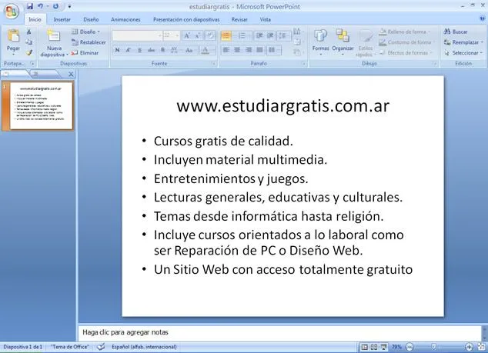Open Presentación con diapositivas tab
Image resolution: width=488 pixels, height=353 pixels.
[186, 19]
